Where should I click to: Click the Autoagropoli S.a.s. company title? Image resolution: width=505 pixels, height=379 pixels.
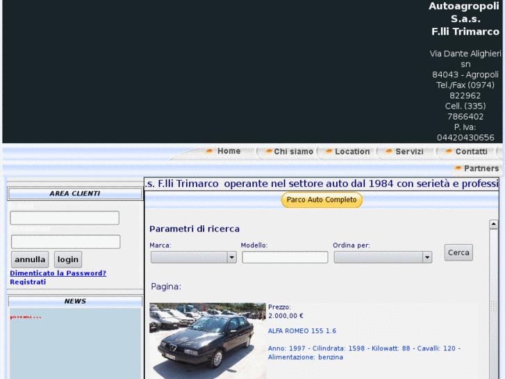click(x=464, y=13)
